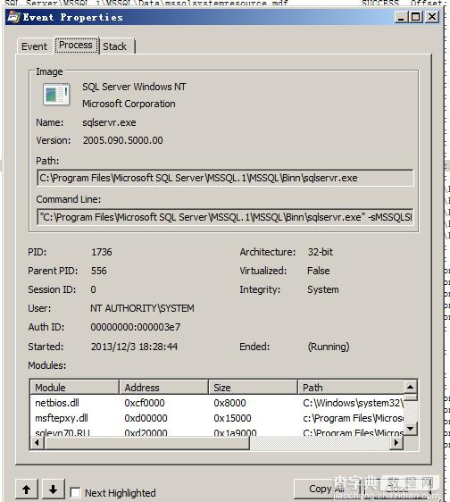The image size is (450, 502).
Task: Click the Integrity value System
Action: point(323,289)
